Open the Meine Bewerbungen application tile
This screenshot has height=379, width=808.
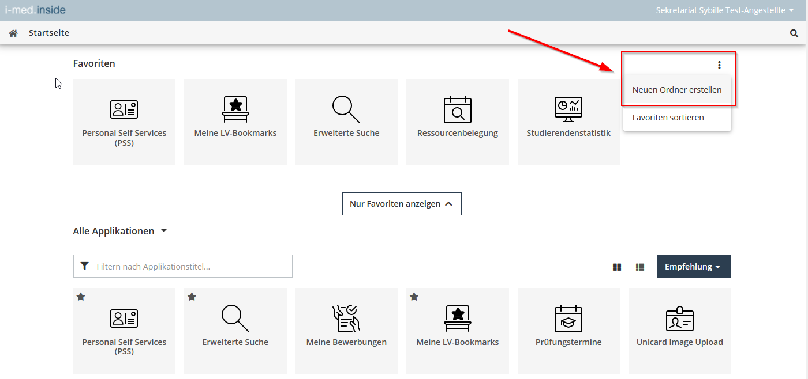[346, 331]
